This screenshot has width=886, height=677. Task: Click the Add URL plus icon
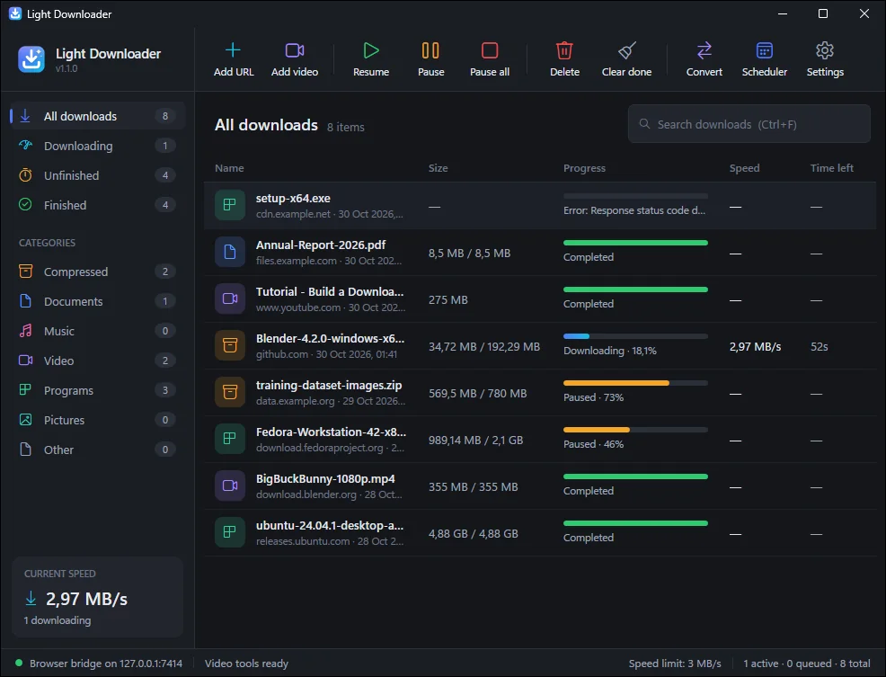[233, 50]
